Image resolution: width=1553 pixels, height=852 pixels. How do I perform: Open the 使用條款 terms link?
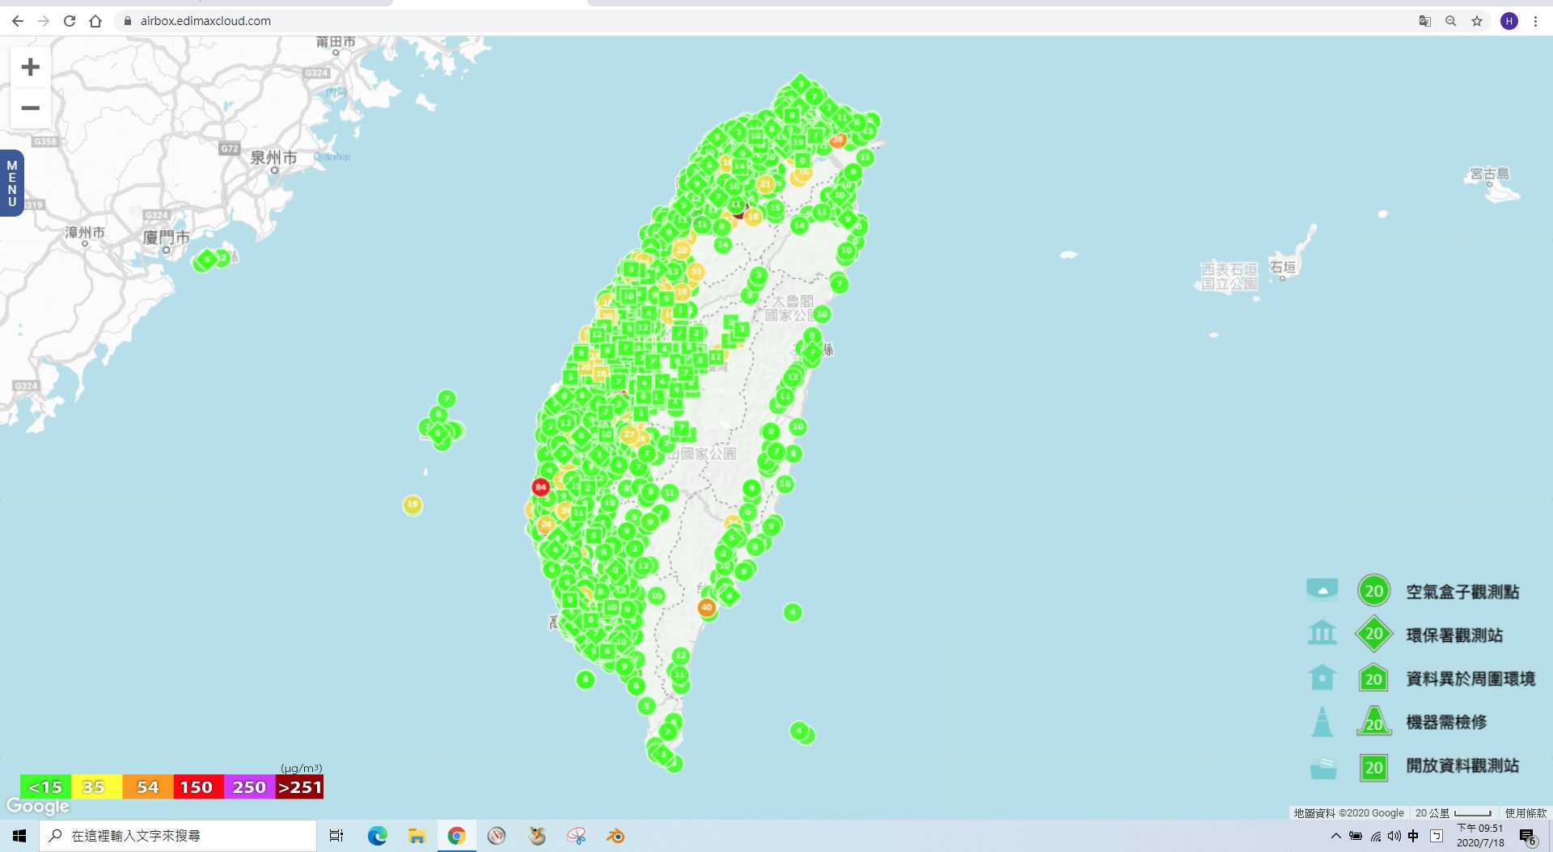[1525, 812]
